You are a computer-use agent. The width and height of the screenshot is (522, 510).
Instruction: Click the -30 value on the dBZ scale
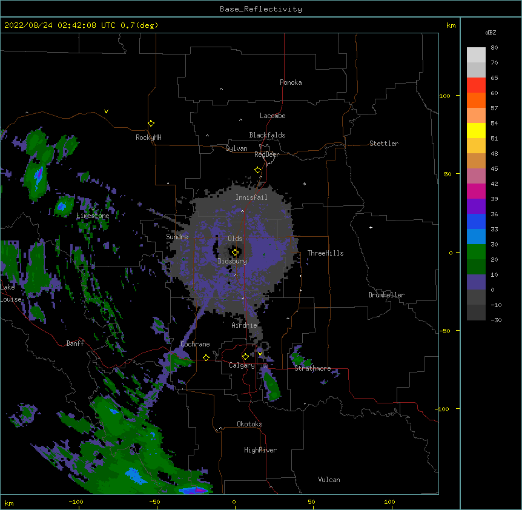(x=496, y=320)
